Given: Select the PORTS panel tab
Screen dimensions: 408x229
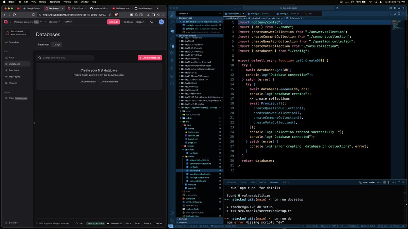Looking at the screenshot, I should tap(286, 183).
